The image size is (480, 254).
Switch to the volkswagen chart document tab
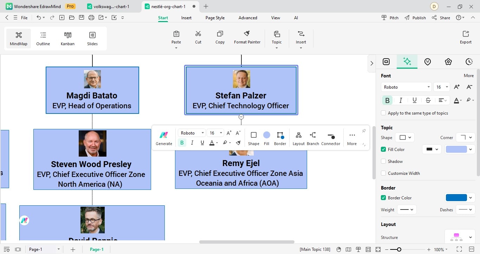coord(108,6)
